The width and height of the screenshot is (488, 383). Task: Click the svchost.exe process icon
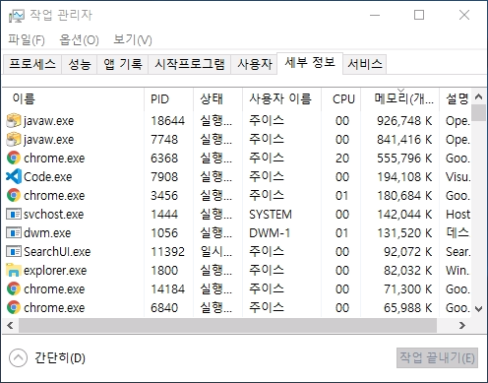coord(14,214)
